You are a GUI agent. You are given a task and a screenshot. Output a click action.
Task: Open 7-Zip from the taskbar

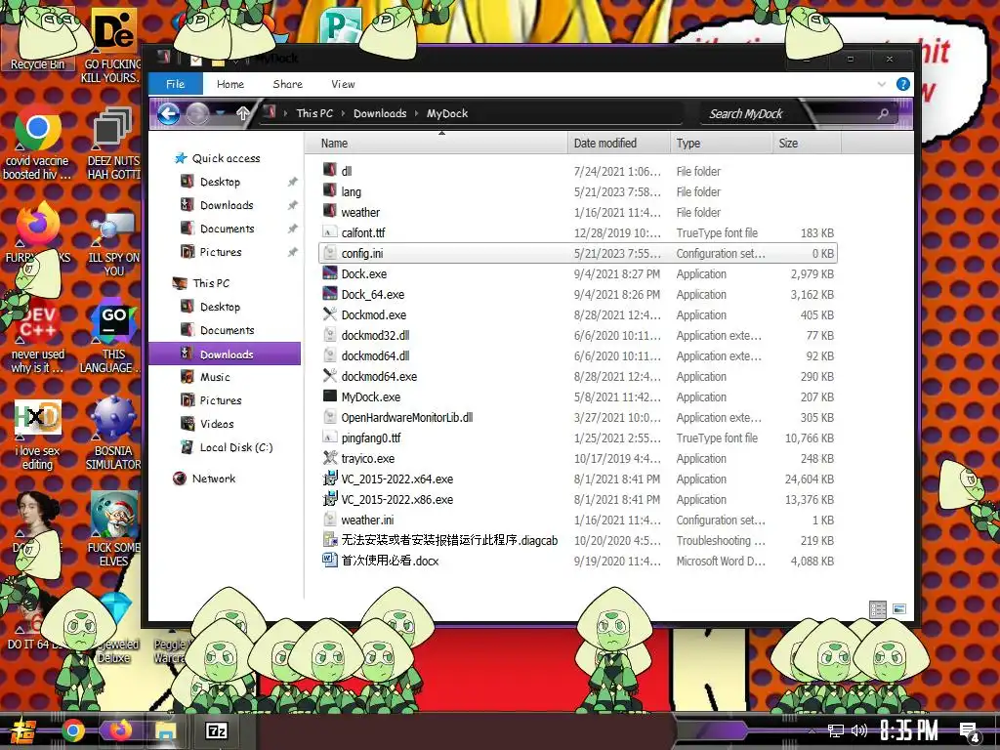tap(217, 730)
